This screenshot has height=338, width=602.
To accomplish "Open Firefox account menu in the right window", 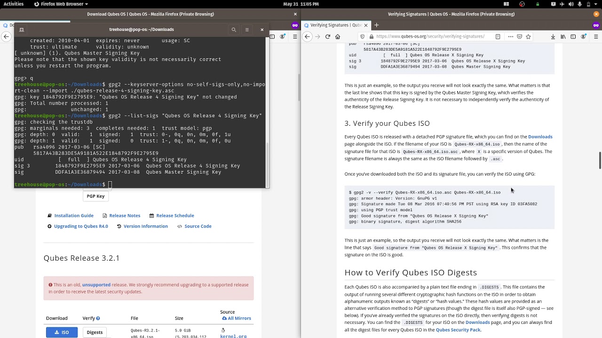I will point(584,37).
